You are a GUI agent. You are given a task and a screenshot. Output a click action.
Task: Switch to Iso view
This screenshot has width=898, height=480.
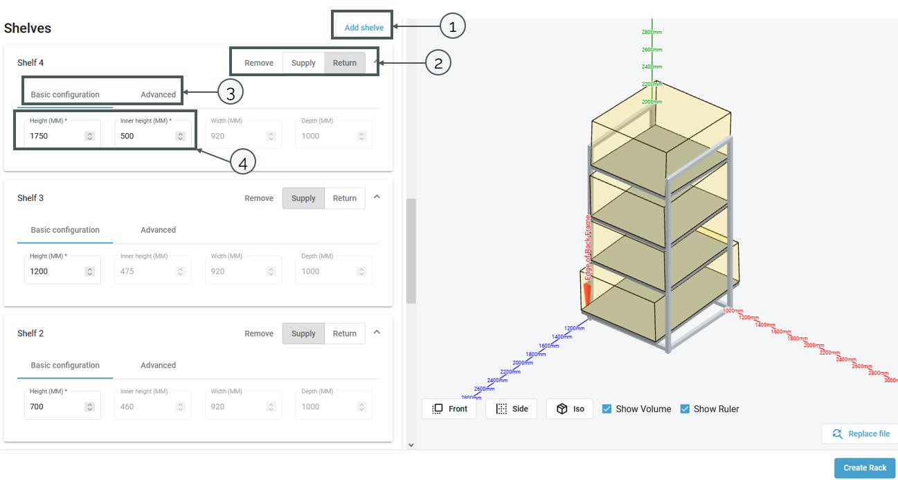click(x=570, y=409)
